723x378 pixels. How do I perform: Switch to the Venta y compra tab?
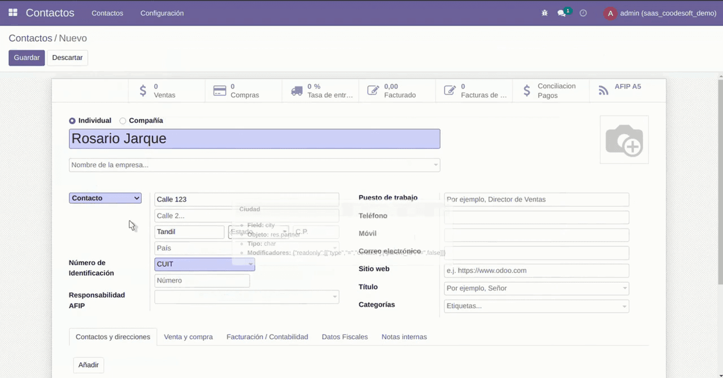pyautogui.click(x=189, y=337)
